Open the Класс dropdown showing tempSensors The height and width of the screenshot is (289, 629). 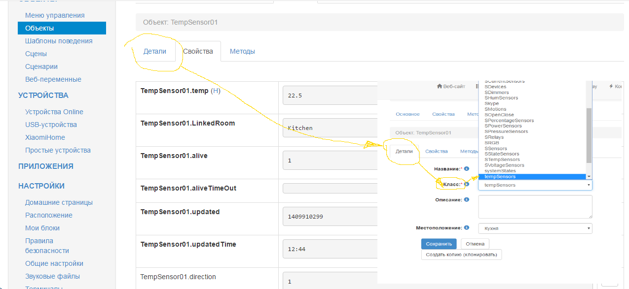tap(535, 185)
